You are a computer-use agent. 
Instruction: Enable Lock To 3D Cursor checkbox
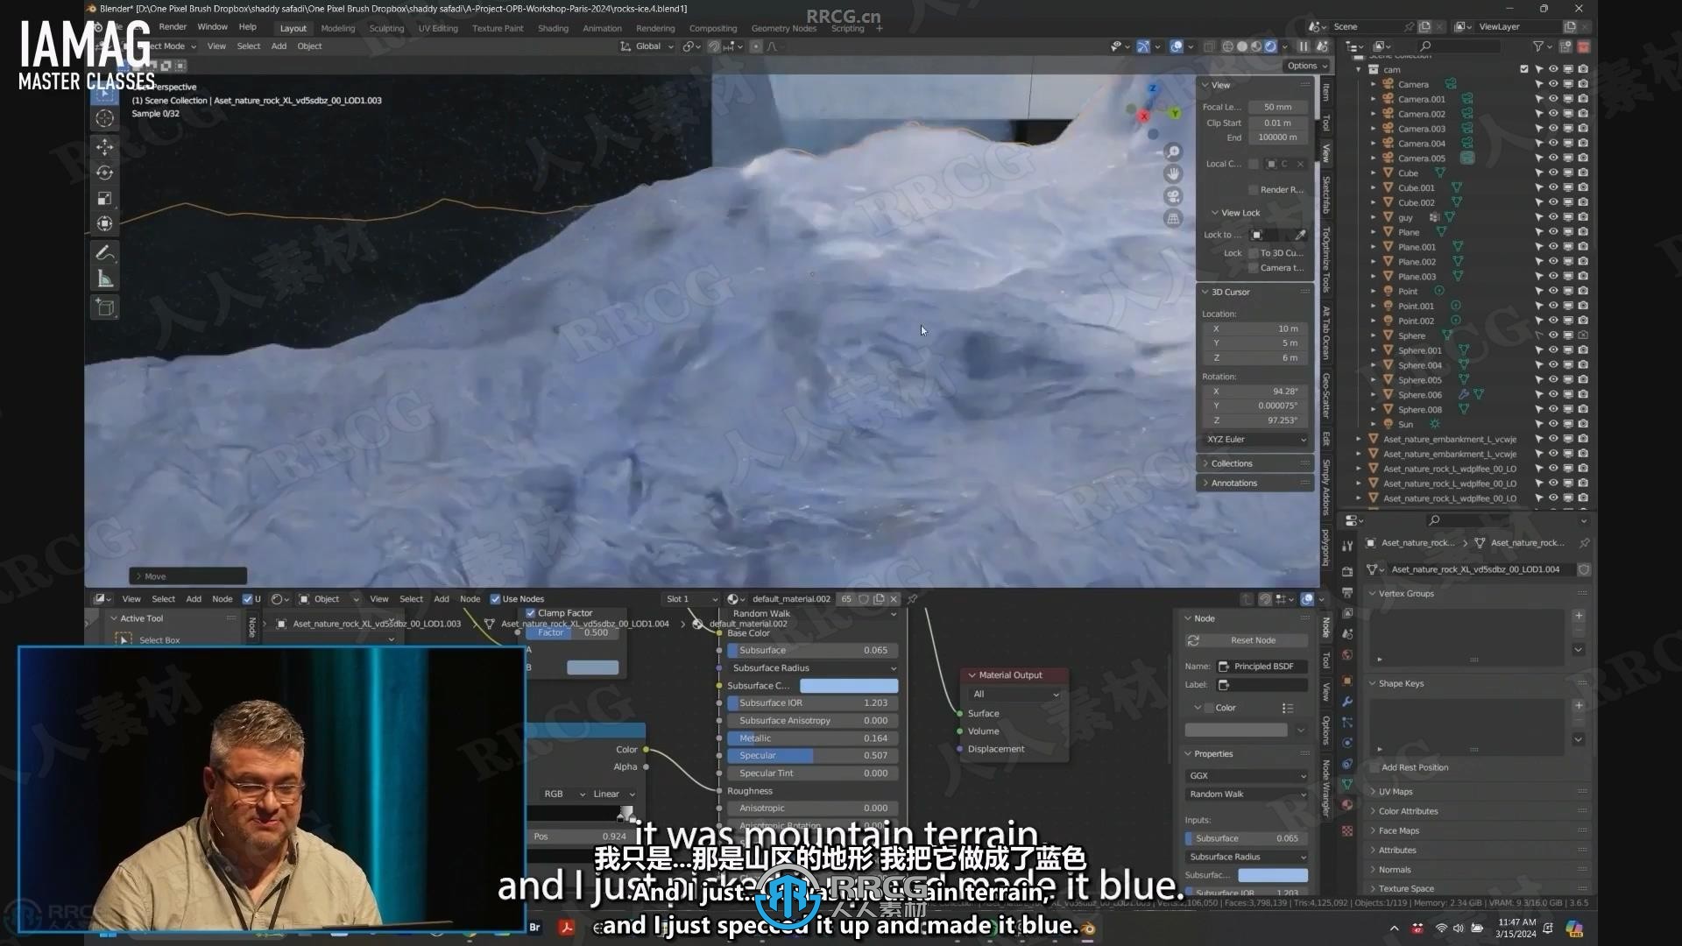[1254, 253]
